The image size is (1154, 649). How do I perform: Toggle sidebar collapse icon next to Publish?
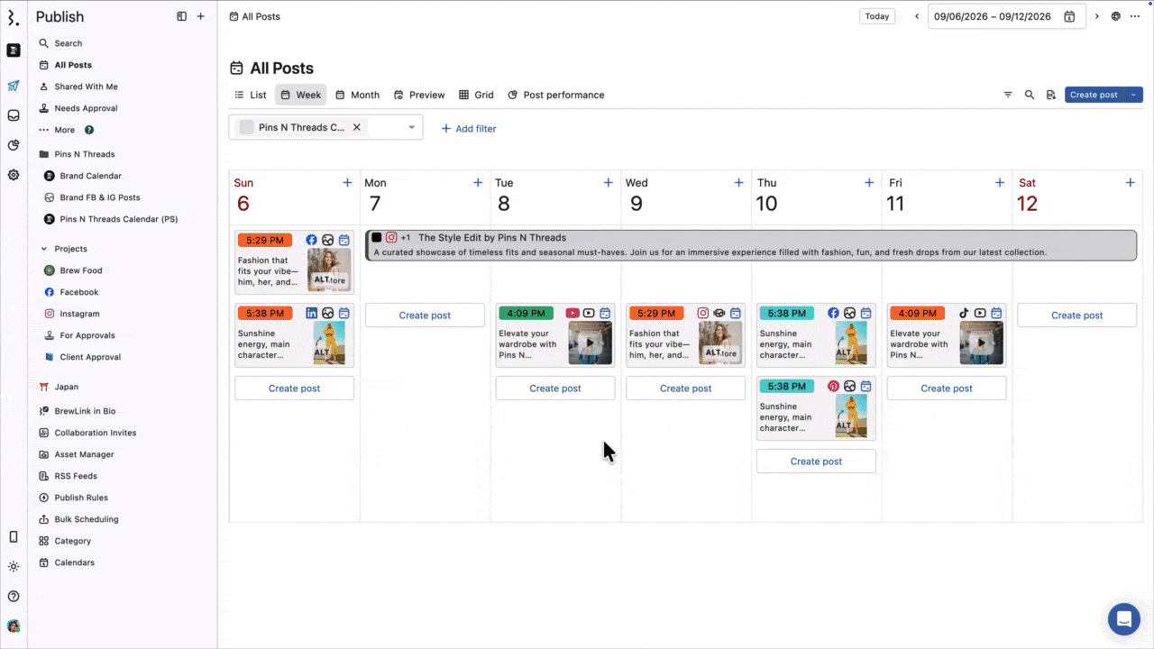(x=182, y=16)
